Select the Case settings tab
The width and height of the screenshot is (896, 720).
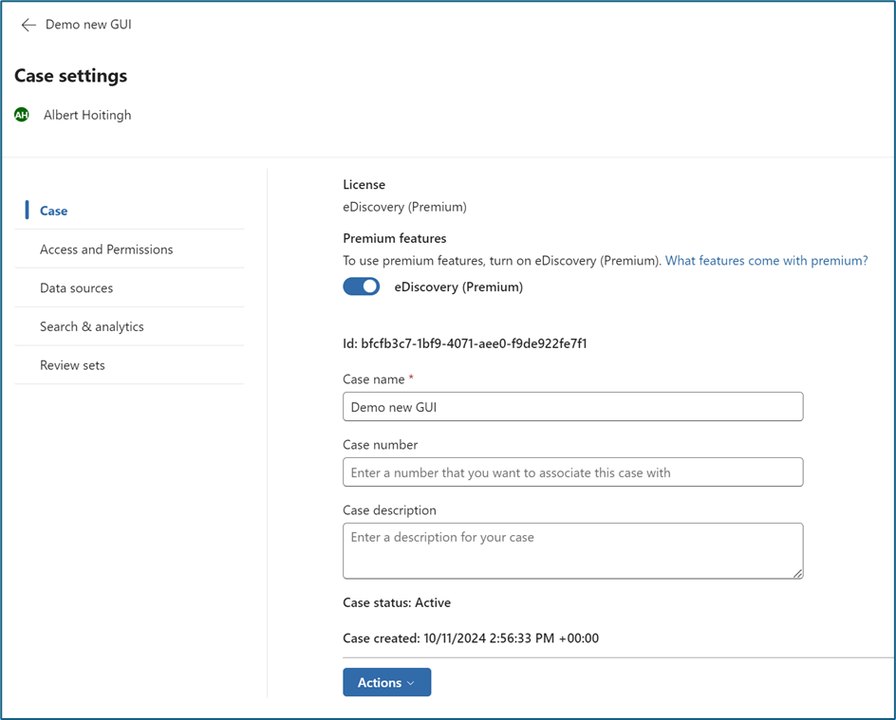pos(53,211)
